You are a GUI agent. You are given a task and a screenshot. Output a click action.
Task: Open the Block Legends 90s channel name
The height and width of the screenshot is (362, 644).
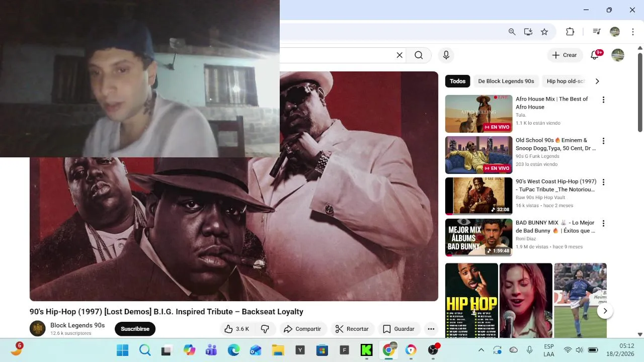pyautogui.click(x=77, y=325)
